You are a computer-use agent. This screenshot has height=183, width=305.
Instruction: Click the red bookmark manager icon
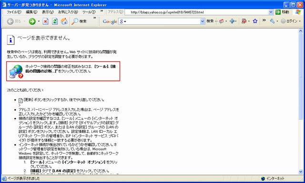coord(244,21)
